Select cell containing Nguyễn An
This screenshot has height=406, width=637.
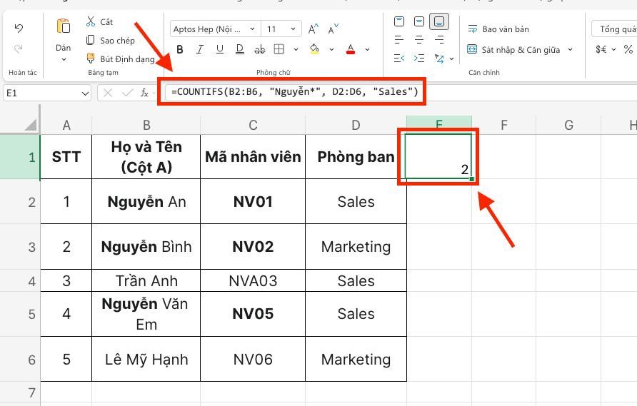tap(146, 201)
